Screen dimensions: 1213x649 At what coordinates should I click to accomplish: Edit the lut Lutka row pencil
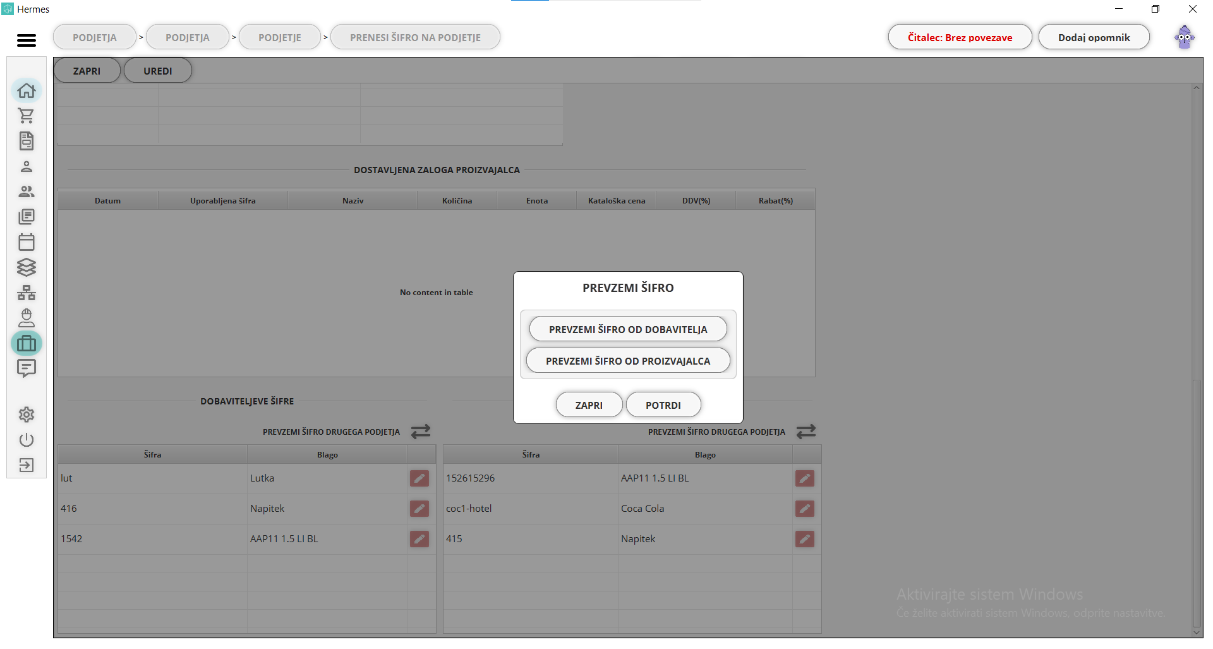coord(419,478)
